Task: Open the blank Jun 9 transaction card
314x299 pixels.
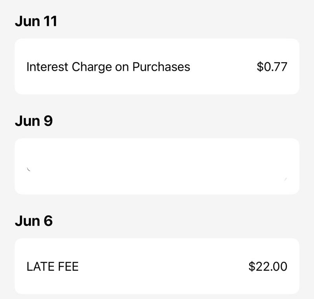Action: 157,166
